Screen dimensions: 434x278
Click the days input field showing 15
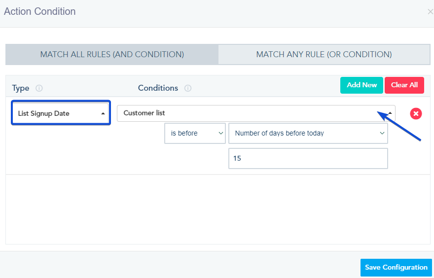coord(308,159)
